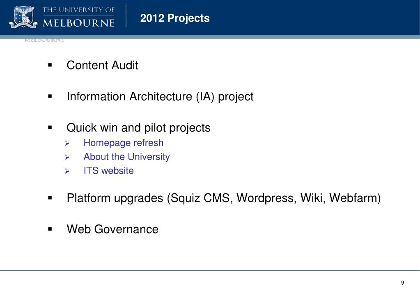Screen dimensions: 420x290
Task: Click the square bullet beside 'Information Architecture'
Action: [x=50, y=96]
